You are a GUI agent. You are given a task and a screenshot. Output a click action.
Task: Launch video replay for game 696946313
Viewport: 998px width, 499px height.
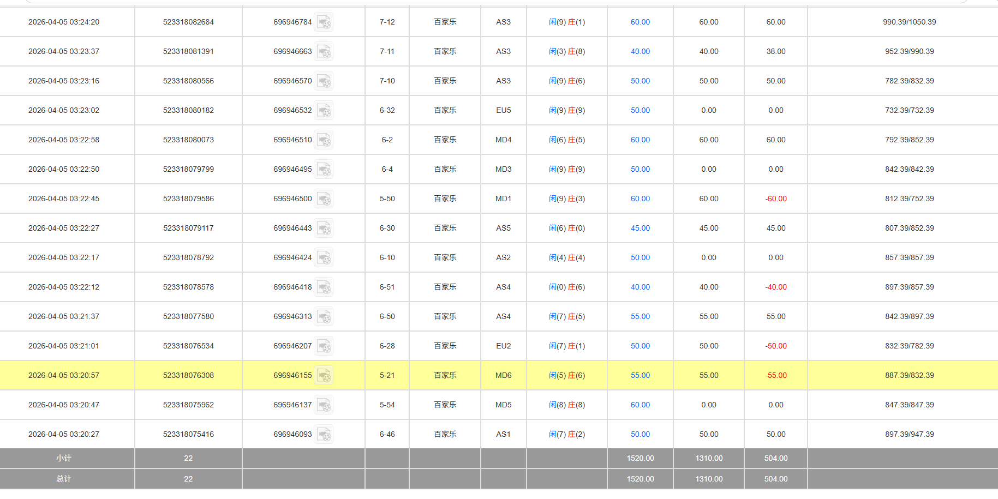pos(324,317)
